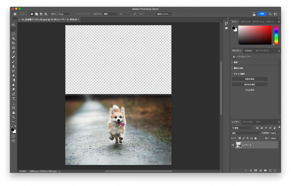Select the Brush tool

(x=13, y=62)
